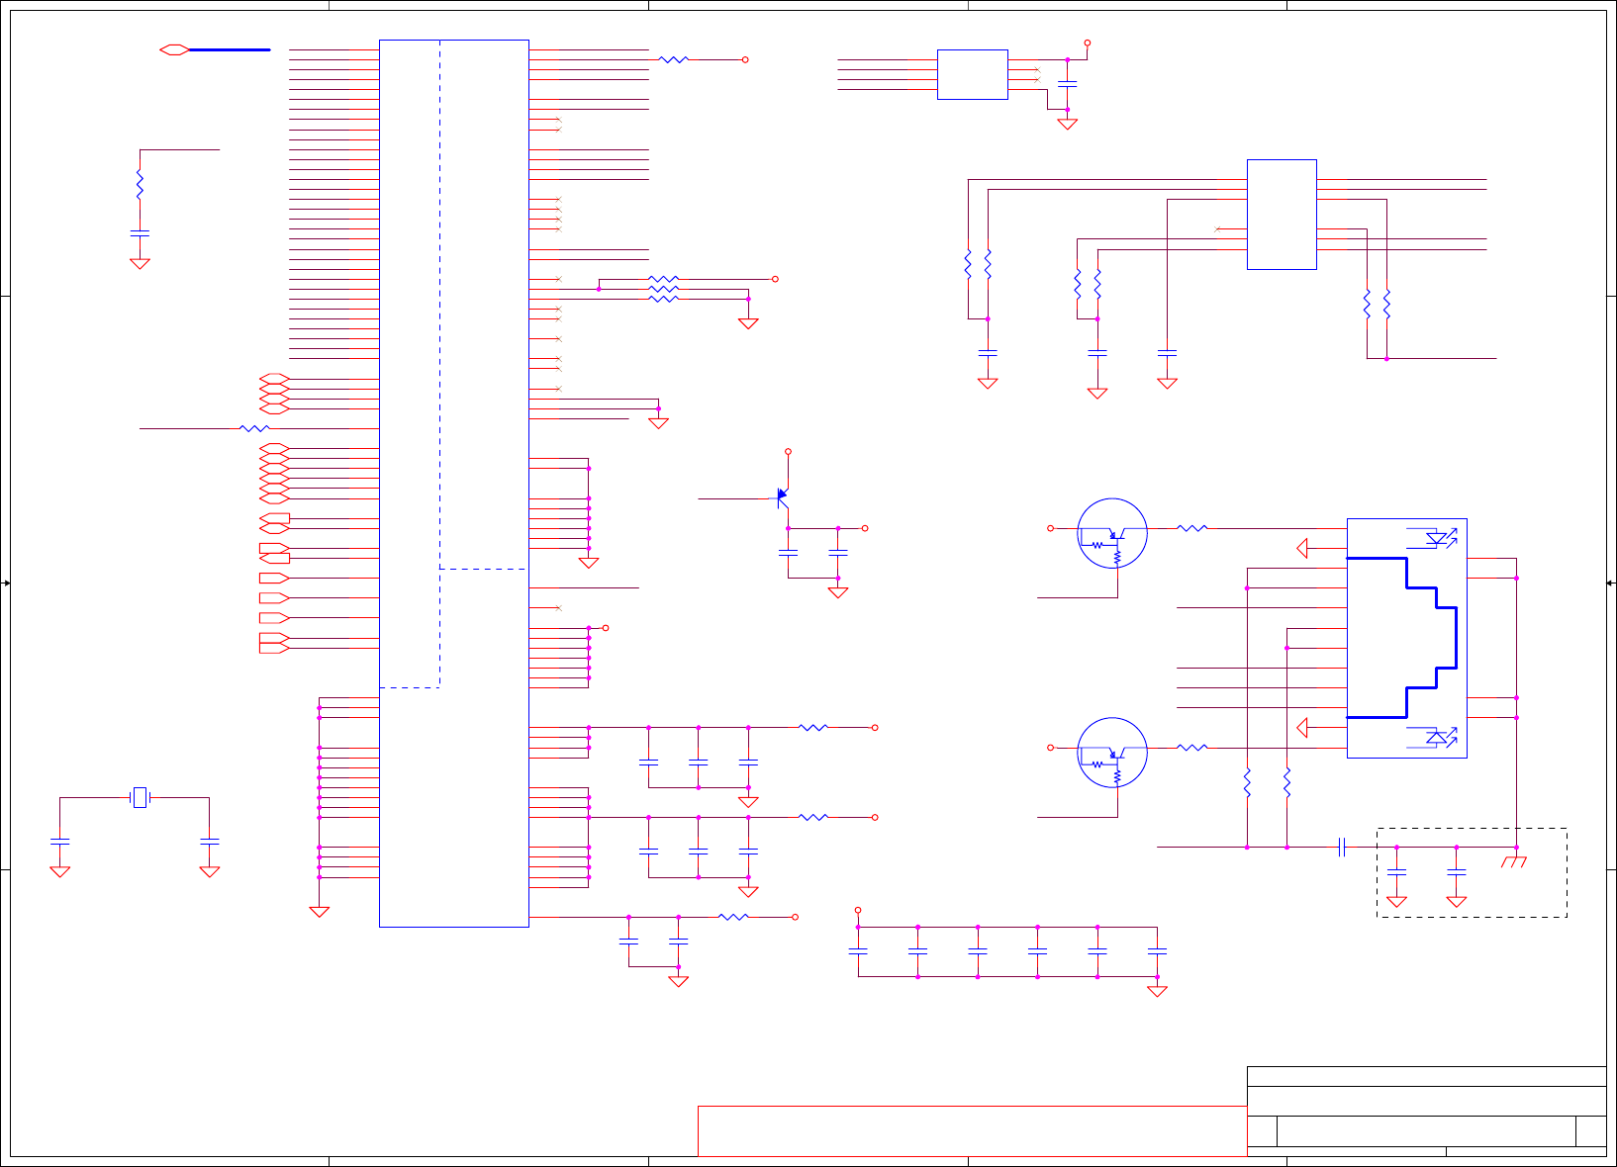Click the empty red-outlined note box at bottom
Viewport: 1617px width, 1167px height.
pyautogui.click(x=973, y=1130)
